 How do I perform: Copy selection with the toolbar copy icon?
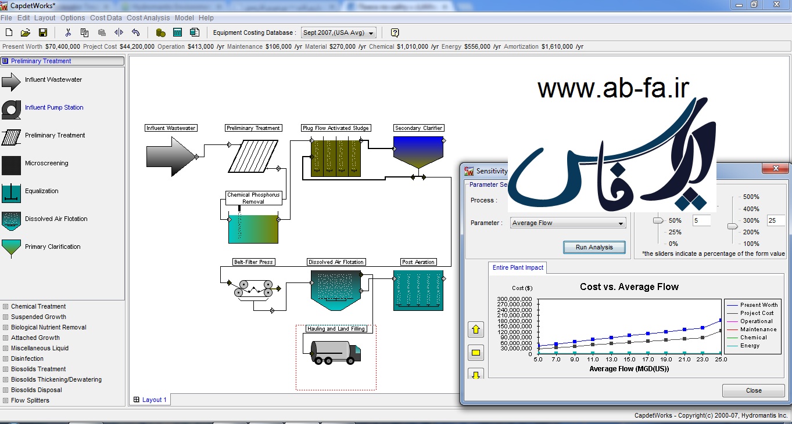pos(85,32)
